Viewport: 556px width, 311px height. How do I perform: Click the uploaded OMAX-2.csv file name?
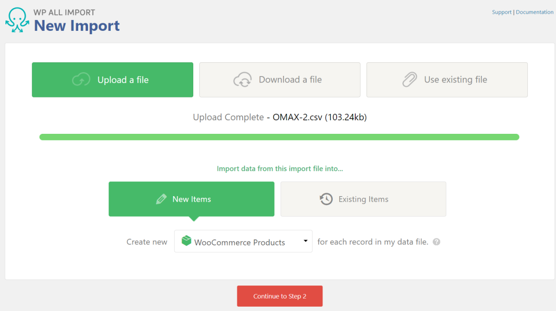[298, 117]
